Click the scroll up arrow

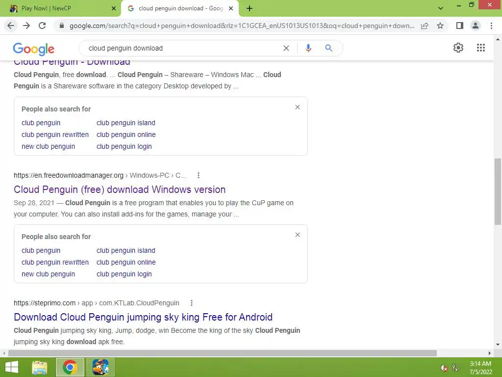coord(498,39)
